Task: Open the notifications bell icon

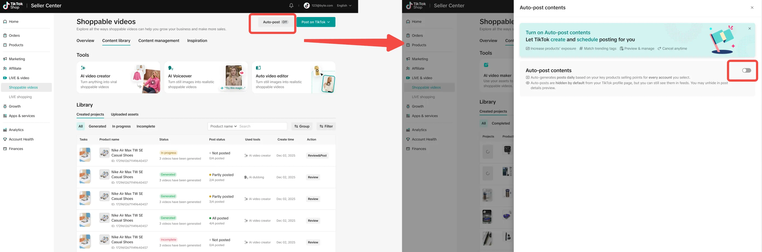Action: pos(291,5)
